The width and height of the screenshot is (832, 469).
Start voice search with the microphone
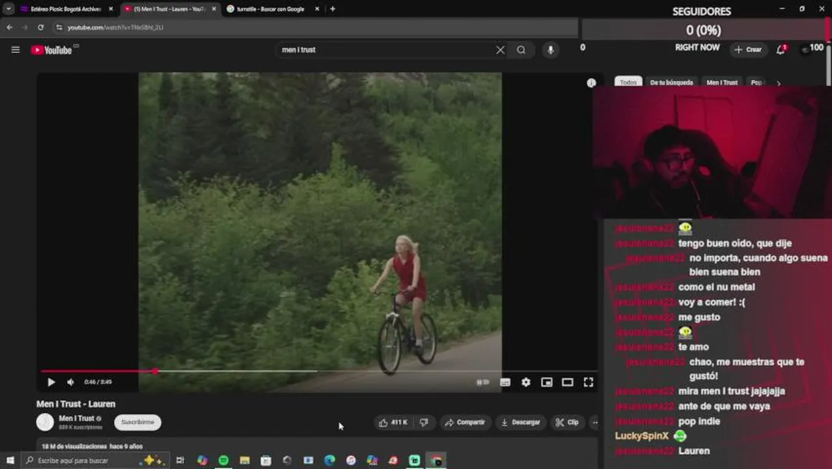pyautogui.click(x=551, y=50)
